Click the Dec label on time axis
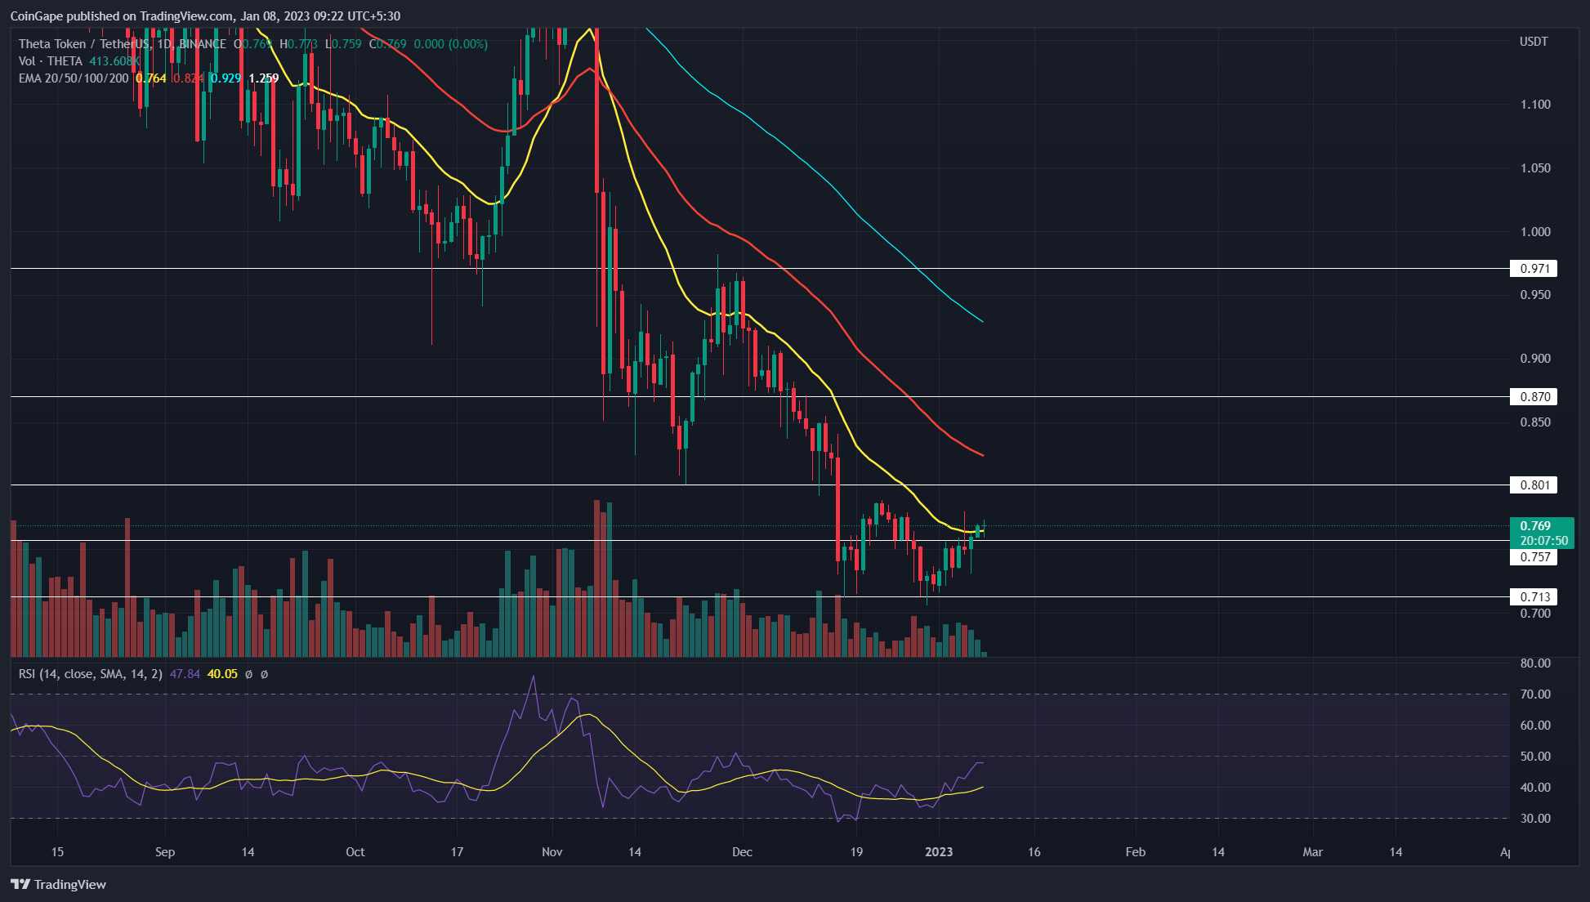The height and width of the screenshot is (902, 1590). [742, 852]
